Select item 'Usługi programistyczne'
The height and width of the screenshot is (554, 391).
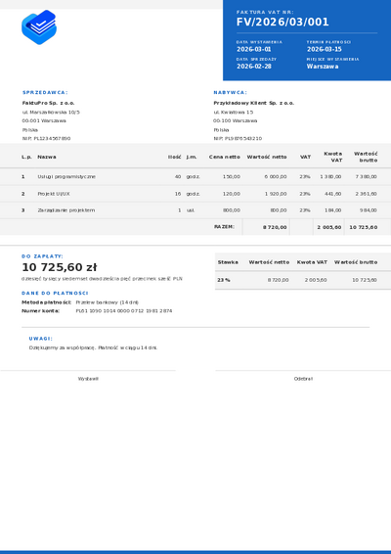(x=66, y=176)
